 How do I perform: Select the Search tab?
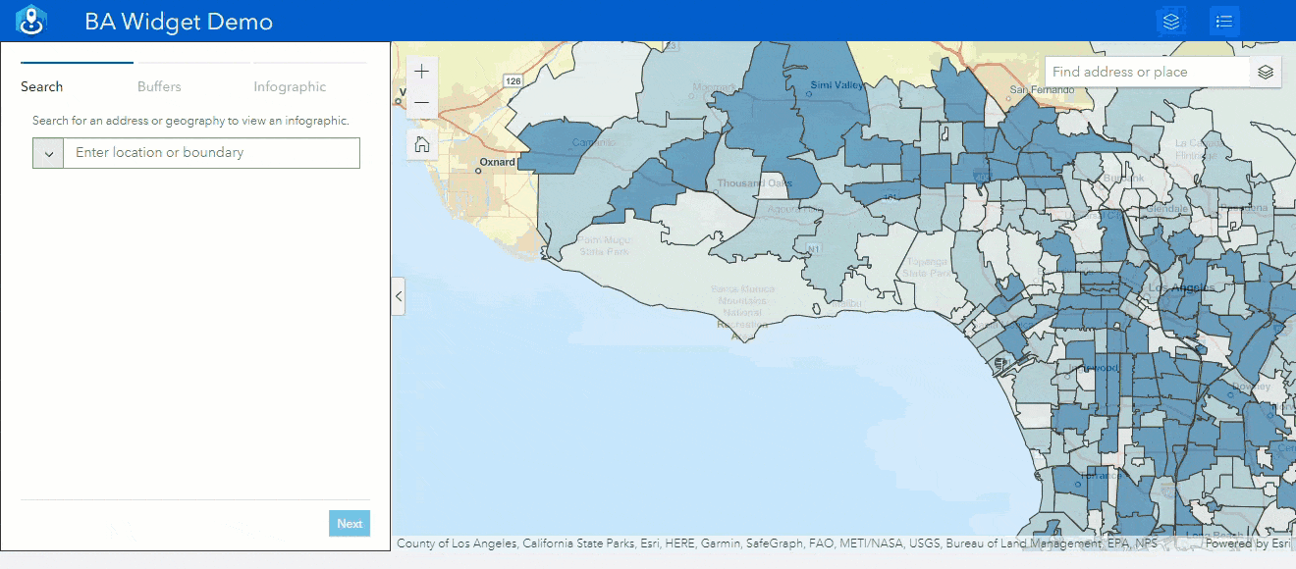pos(41,86)
